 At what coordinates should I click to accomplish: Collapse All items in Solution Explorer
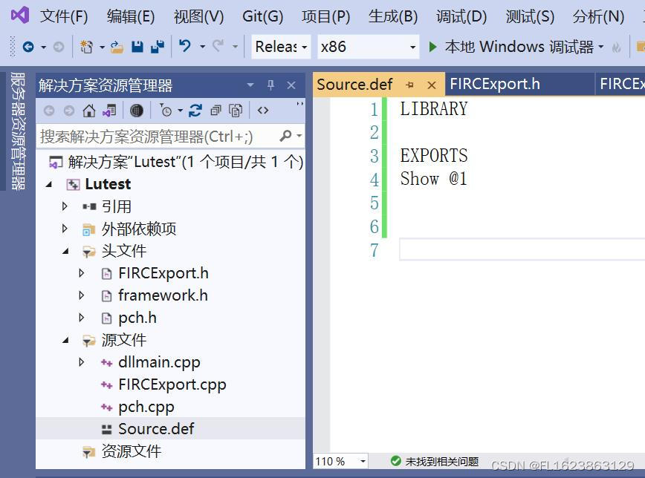[x=215, y=110]
